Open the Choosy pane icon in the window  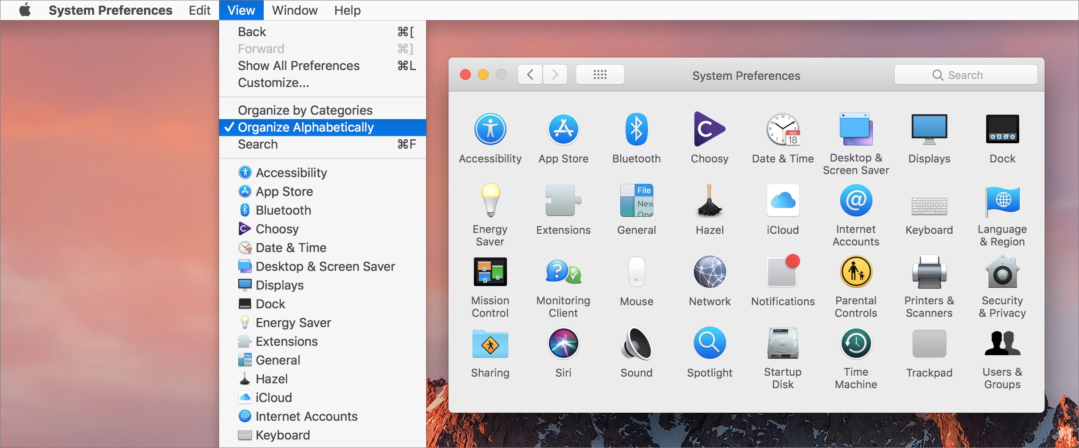(710, 129)
